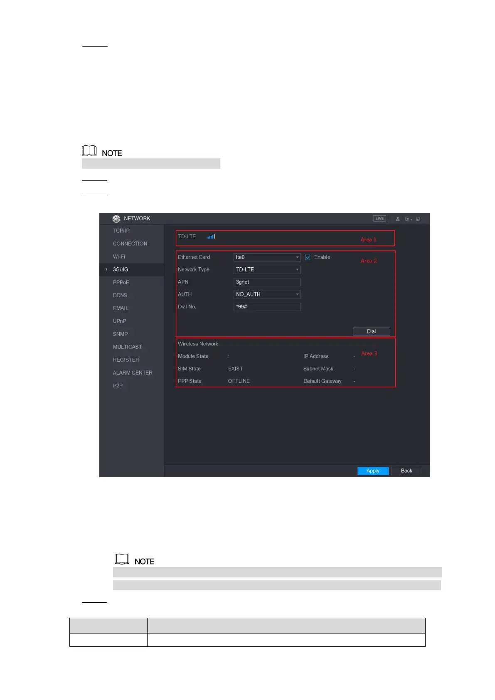Click the Module State label
The image size is (495, 700).
(193, 356)
